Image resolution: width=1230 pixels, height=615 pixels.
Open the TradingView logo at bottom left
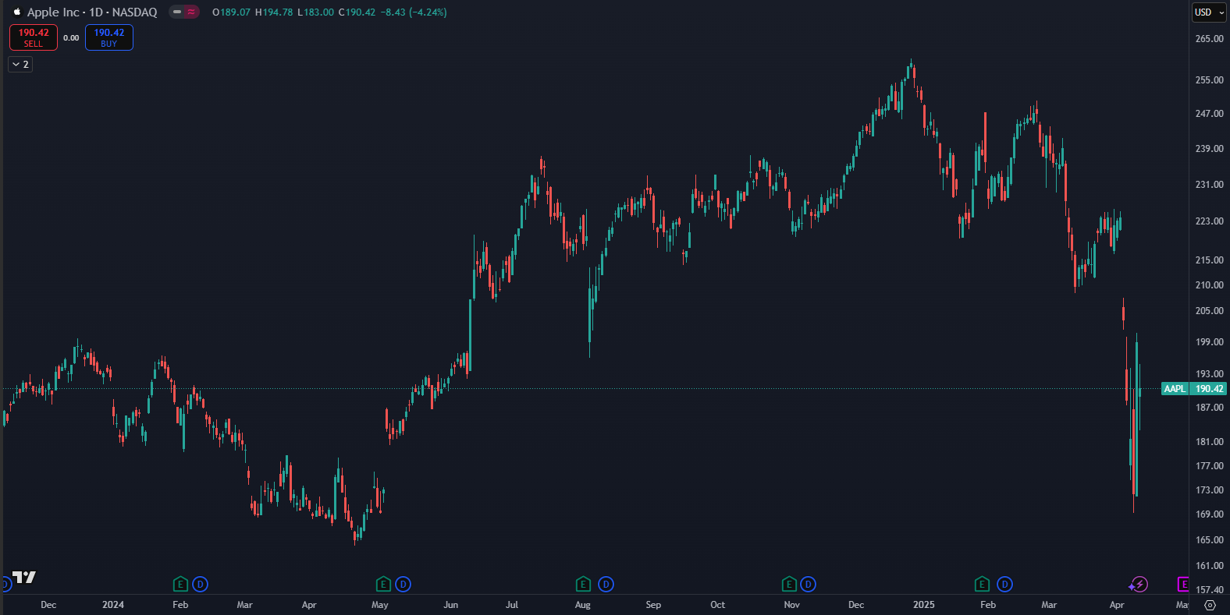click(x=24, y=578)
